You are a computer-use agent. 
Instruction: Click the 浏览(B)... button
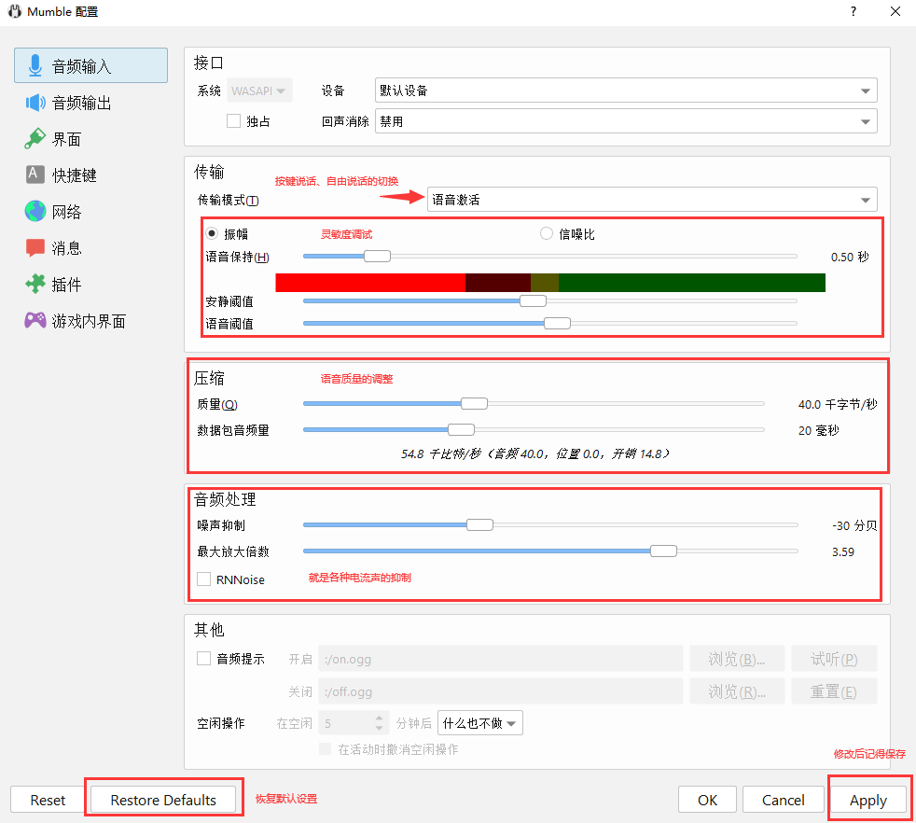pyautogui.click(x=736, y=659)
